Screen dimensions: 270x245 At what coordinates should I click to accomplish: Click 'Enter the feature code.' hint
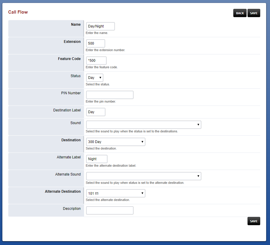click(102, 67)
